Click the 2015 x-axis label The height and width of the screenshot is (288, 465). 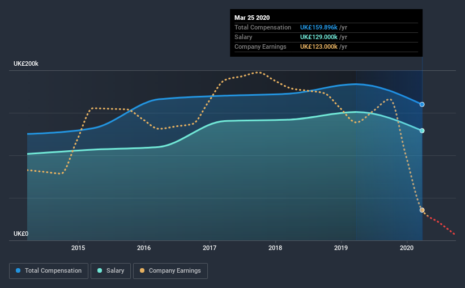click(x=78, y=248)
